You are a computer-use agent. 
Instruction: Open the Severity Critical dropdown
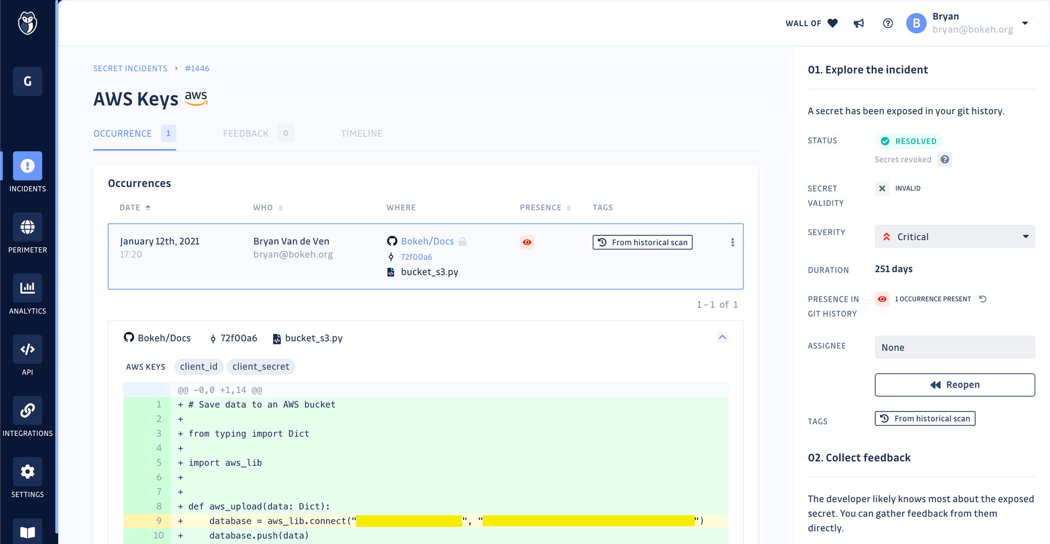954,236
